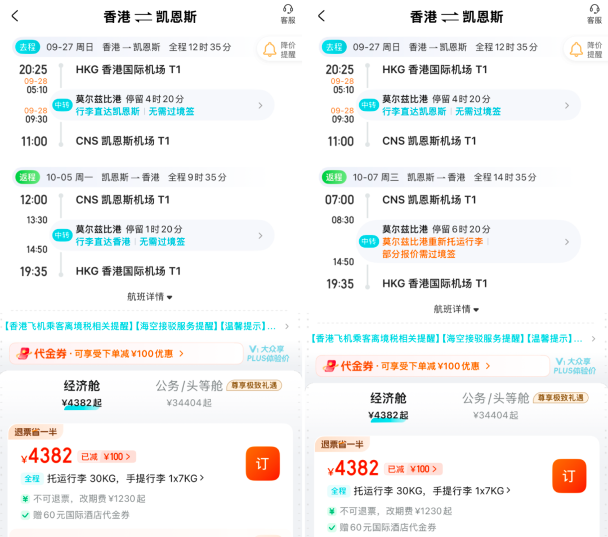
Task: Select 公务/头等舱 ¥34404起 tab on right screen
Action: tap(495, 406)
